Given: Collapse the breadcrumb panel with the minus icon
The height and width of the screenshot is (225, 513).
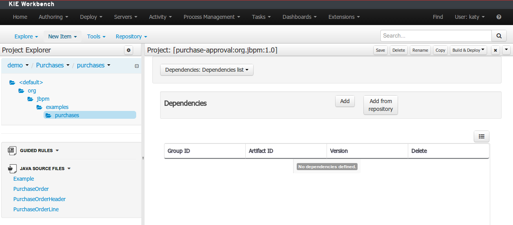Looking at the screenshot, I should pos(137,66).
